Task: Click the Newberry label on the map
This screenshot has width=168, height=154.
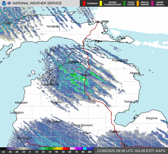Action: click(x=53, y=26)
